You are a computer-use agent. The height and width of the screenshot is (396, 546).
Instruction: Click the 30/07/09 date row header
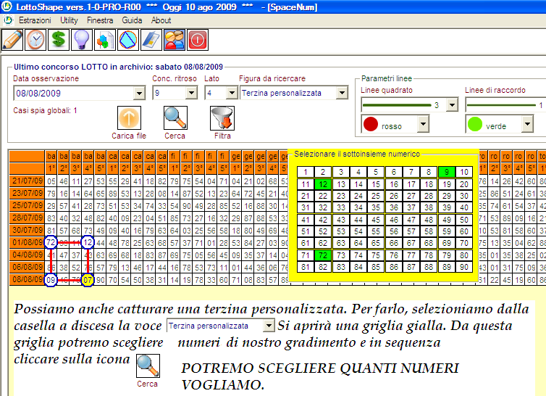pos(28,230)
